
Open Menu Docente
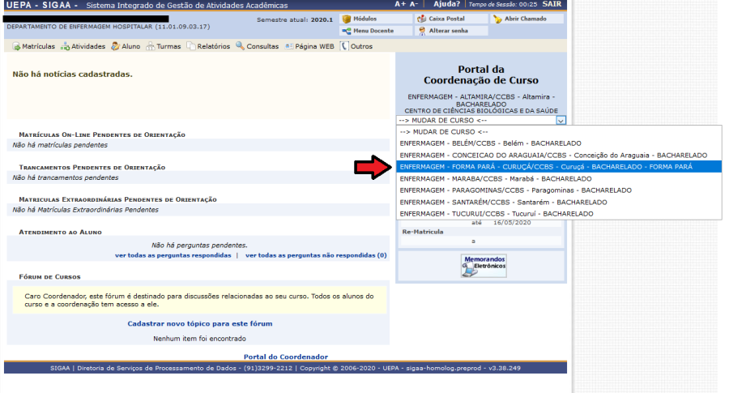pyautogui.click(x=347, y=31)
